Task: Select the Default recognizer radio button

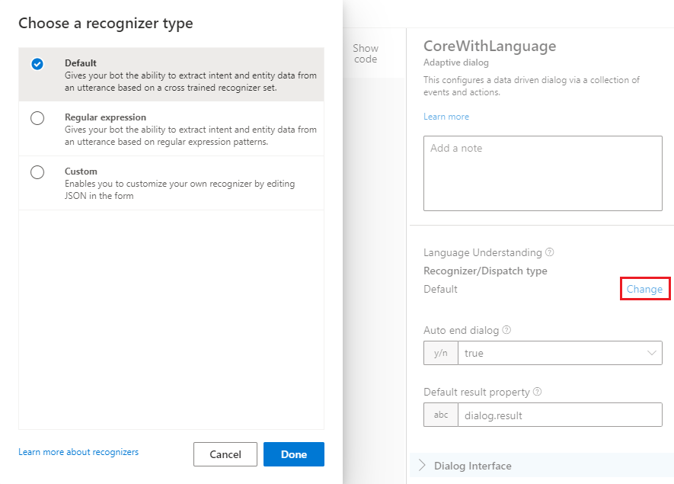Action: click(37, 64)
